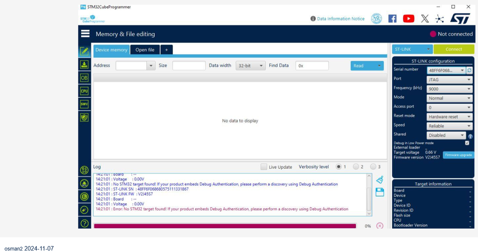Click log scrollbar down arrow
Viewport: 478px width, 252px height.
point(369,213)
